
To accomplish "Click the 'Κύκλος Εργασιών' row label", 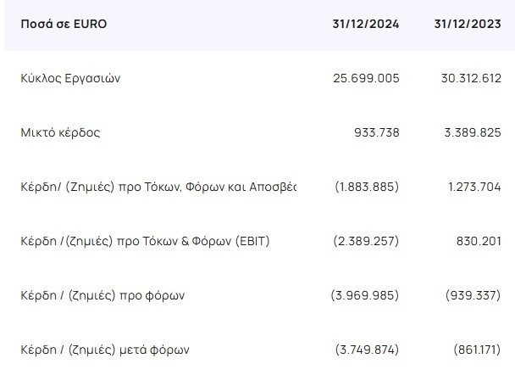I will click(69, 78).
